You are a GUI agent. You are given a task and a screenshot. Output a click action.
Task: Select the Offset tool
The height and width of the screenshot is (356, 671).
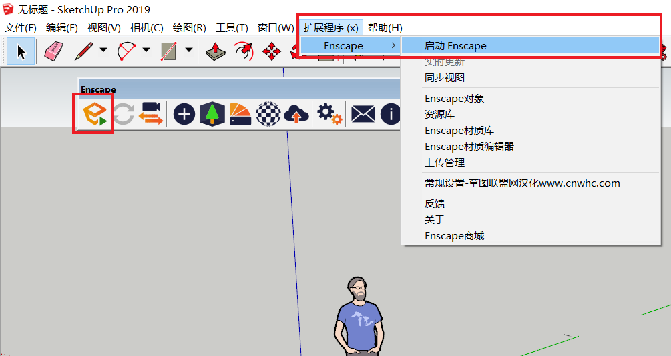click(244, 51)
